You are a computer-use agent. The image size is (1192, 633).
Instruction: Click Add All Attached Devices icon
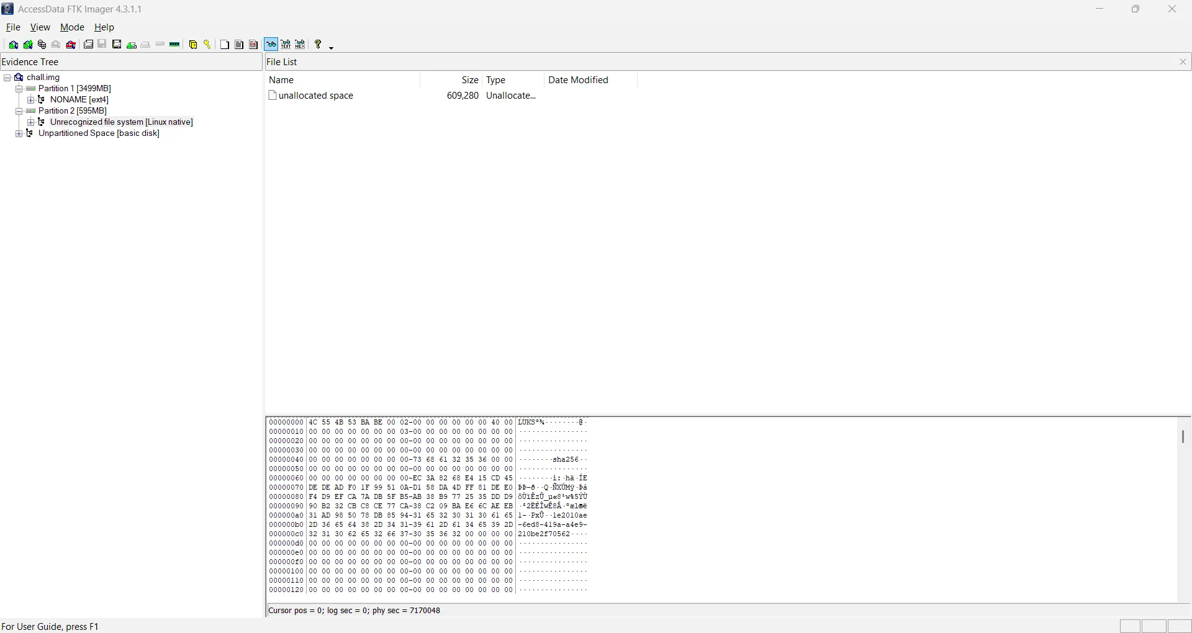pos(28,45)
